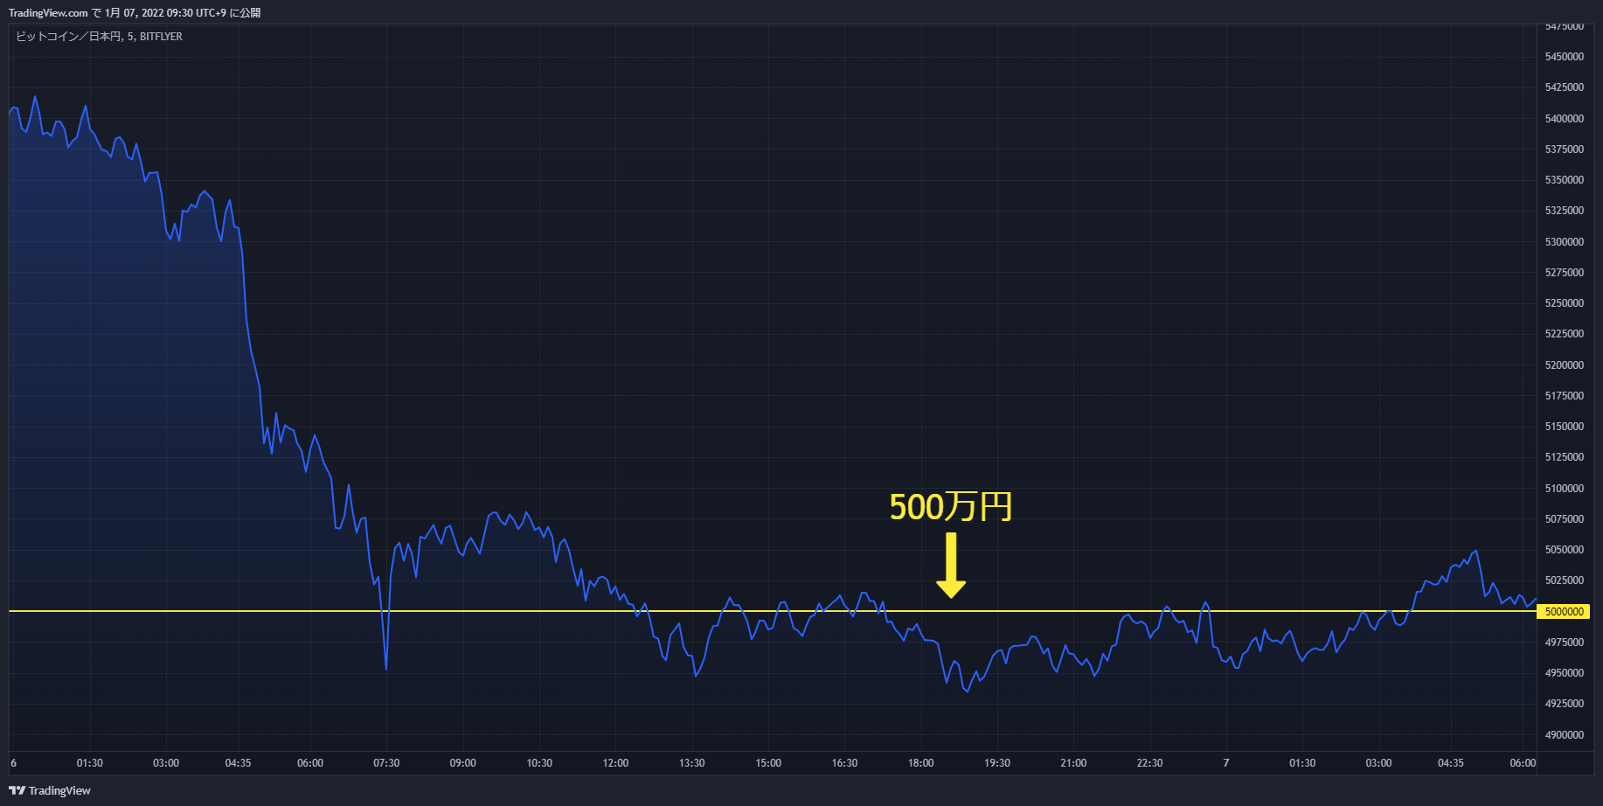Image resolution: width=1603 pixels, height=806 pixels.
Task: Click the 5250000 price axis label
Action: (x=1565, y=303)
